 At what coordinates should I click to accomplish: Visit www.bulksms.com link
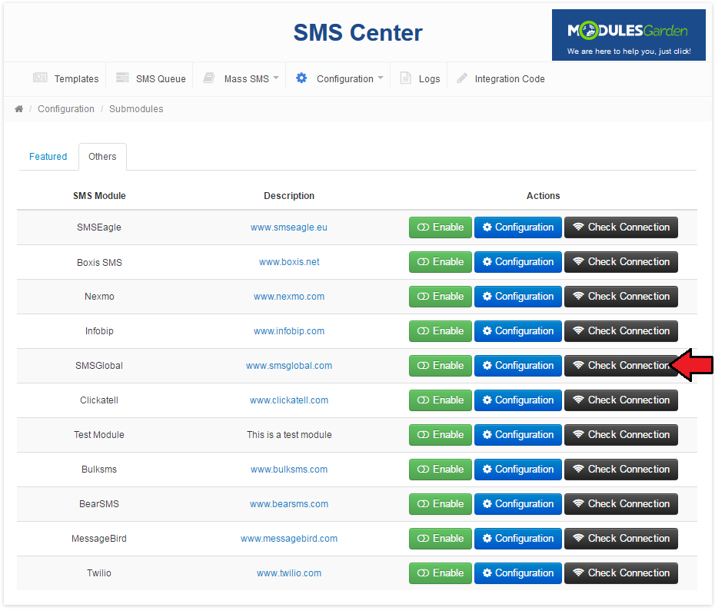click(x=289, y=470)
